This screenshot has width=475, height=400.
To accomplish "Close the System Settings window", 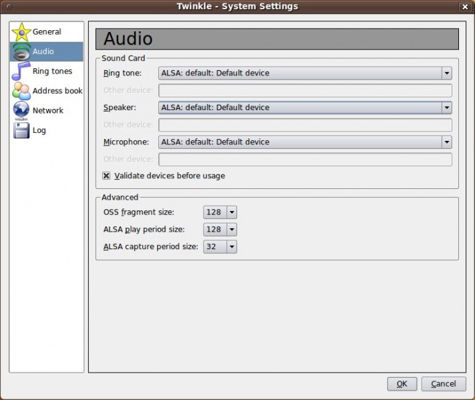I will point(465,7).
